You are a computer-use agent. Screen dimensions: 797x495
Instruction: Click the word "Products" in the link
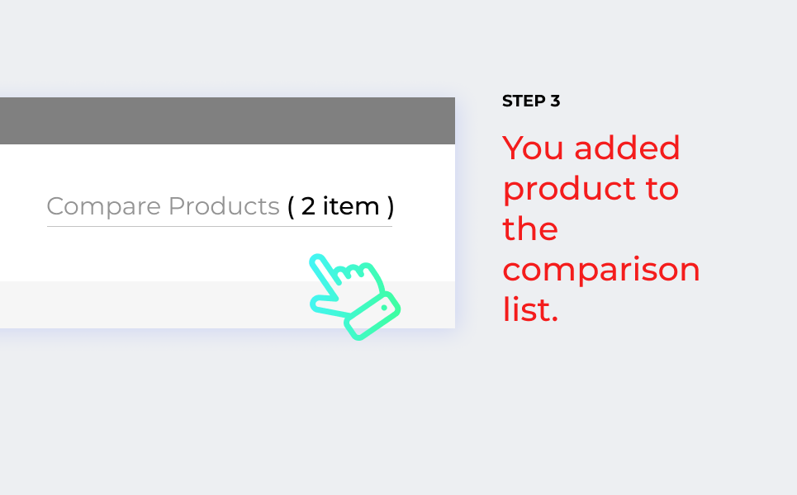click(224, 206)
